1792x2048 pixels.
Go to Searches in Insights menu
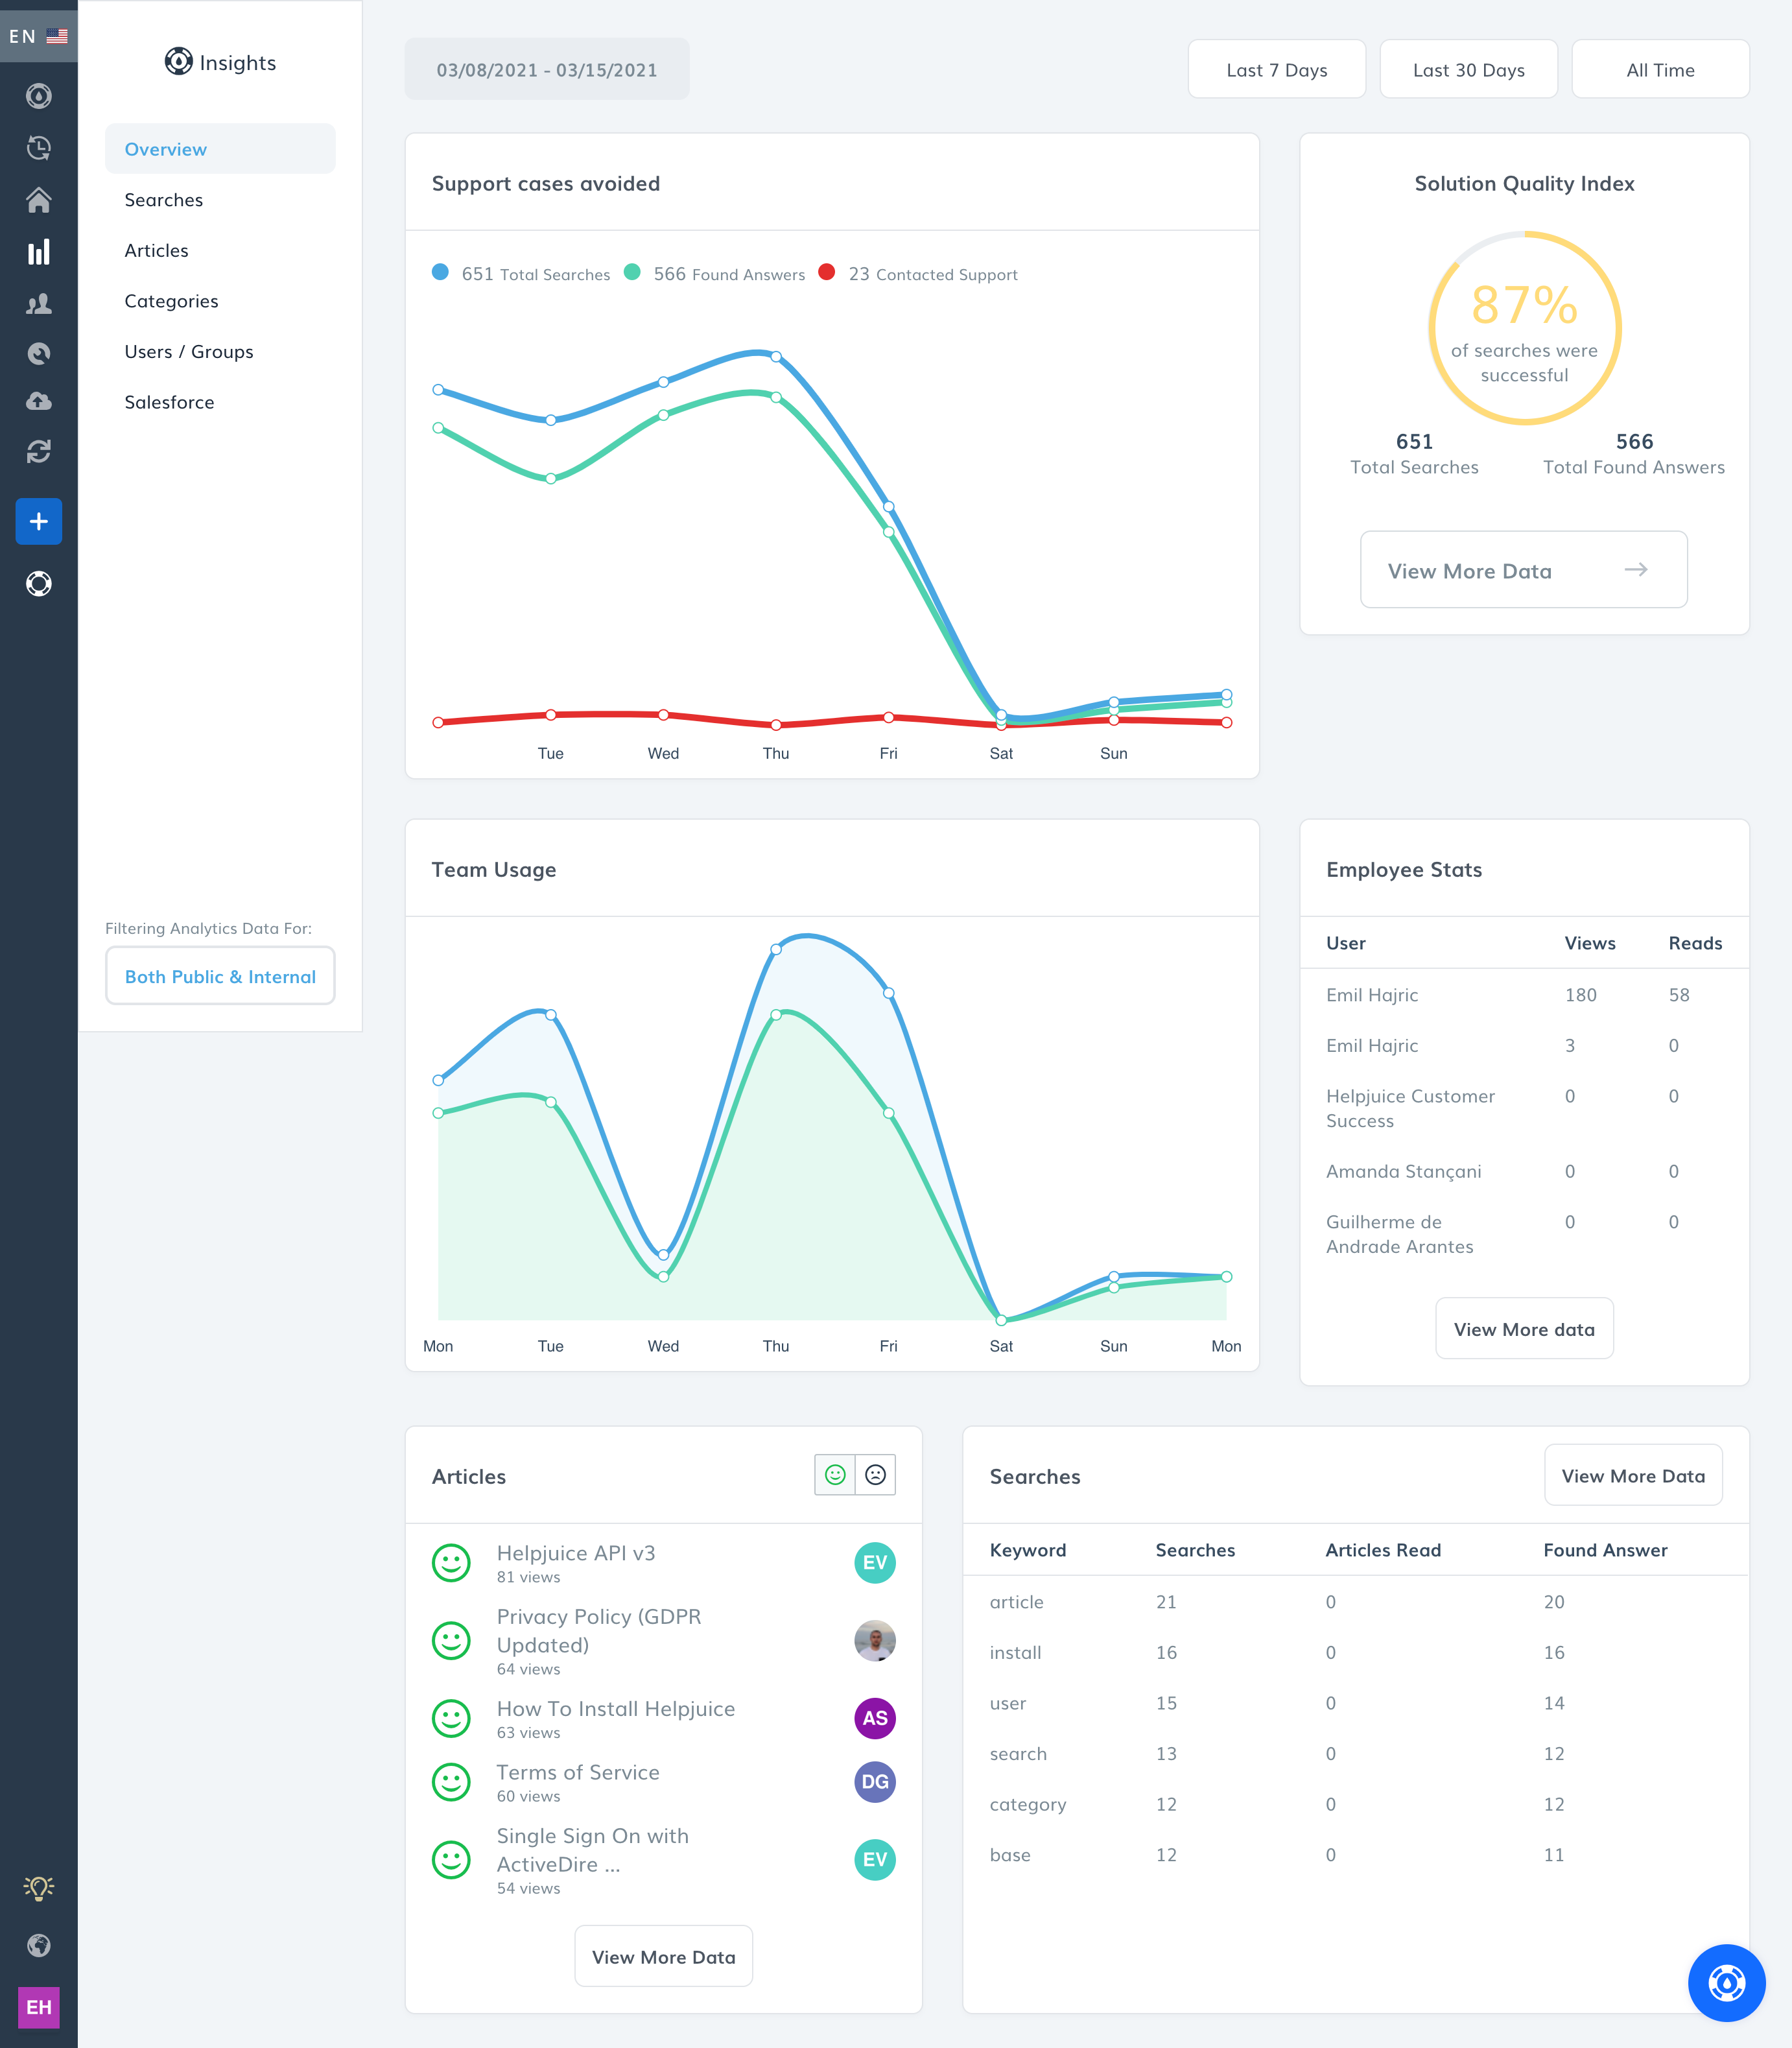164,200
